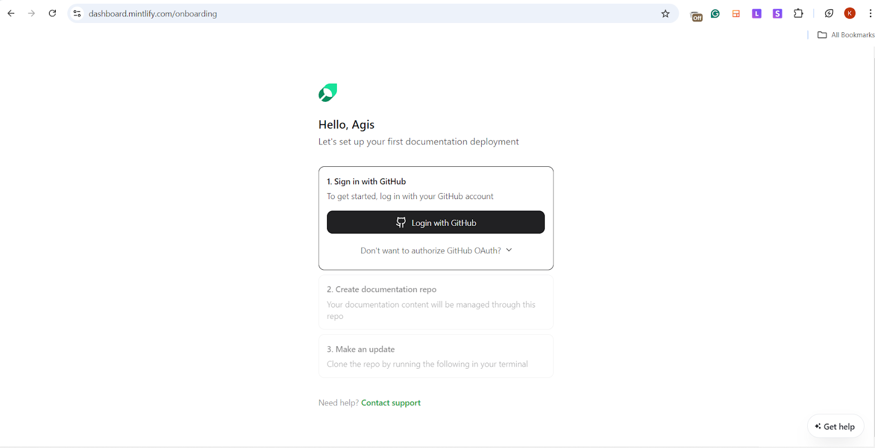
Task: Click Your documentation content description text
Action: coord(431,310)
